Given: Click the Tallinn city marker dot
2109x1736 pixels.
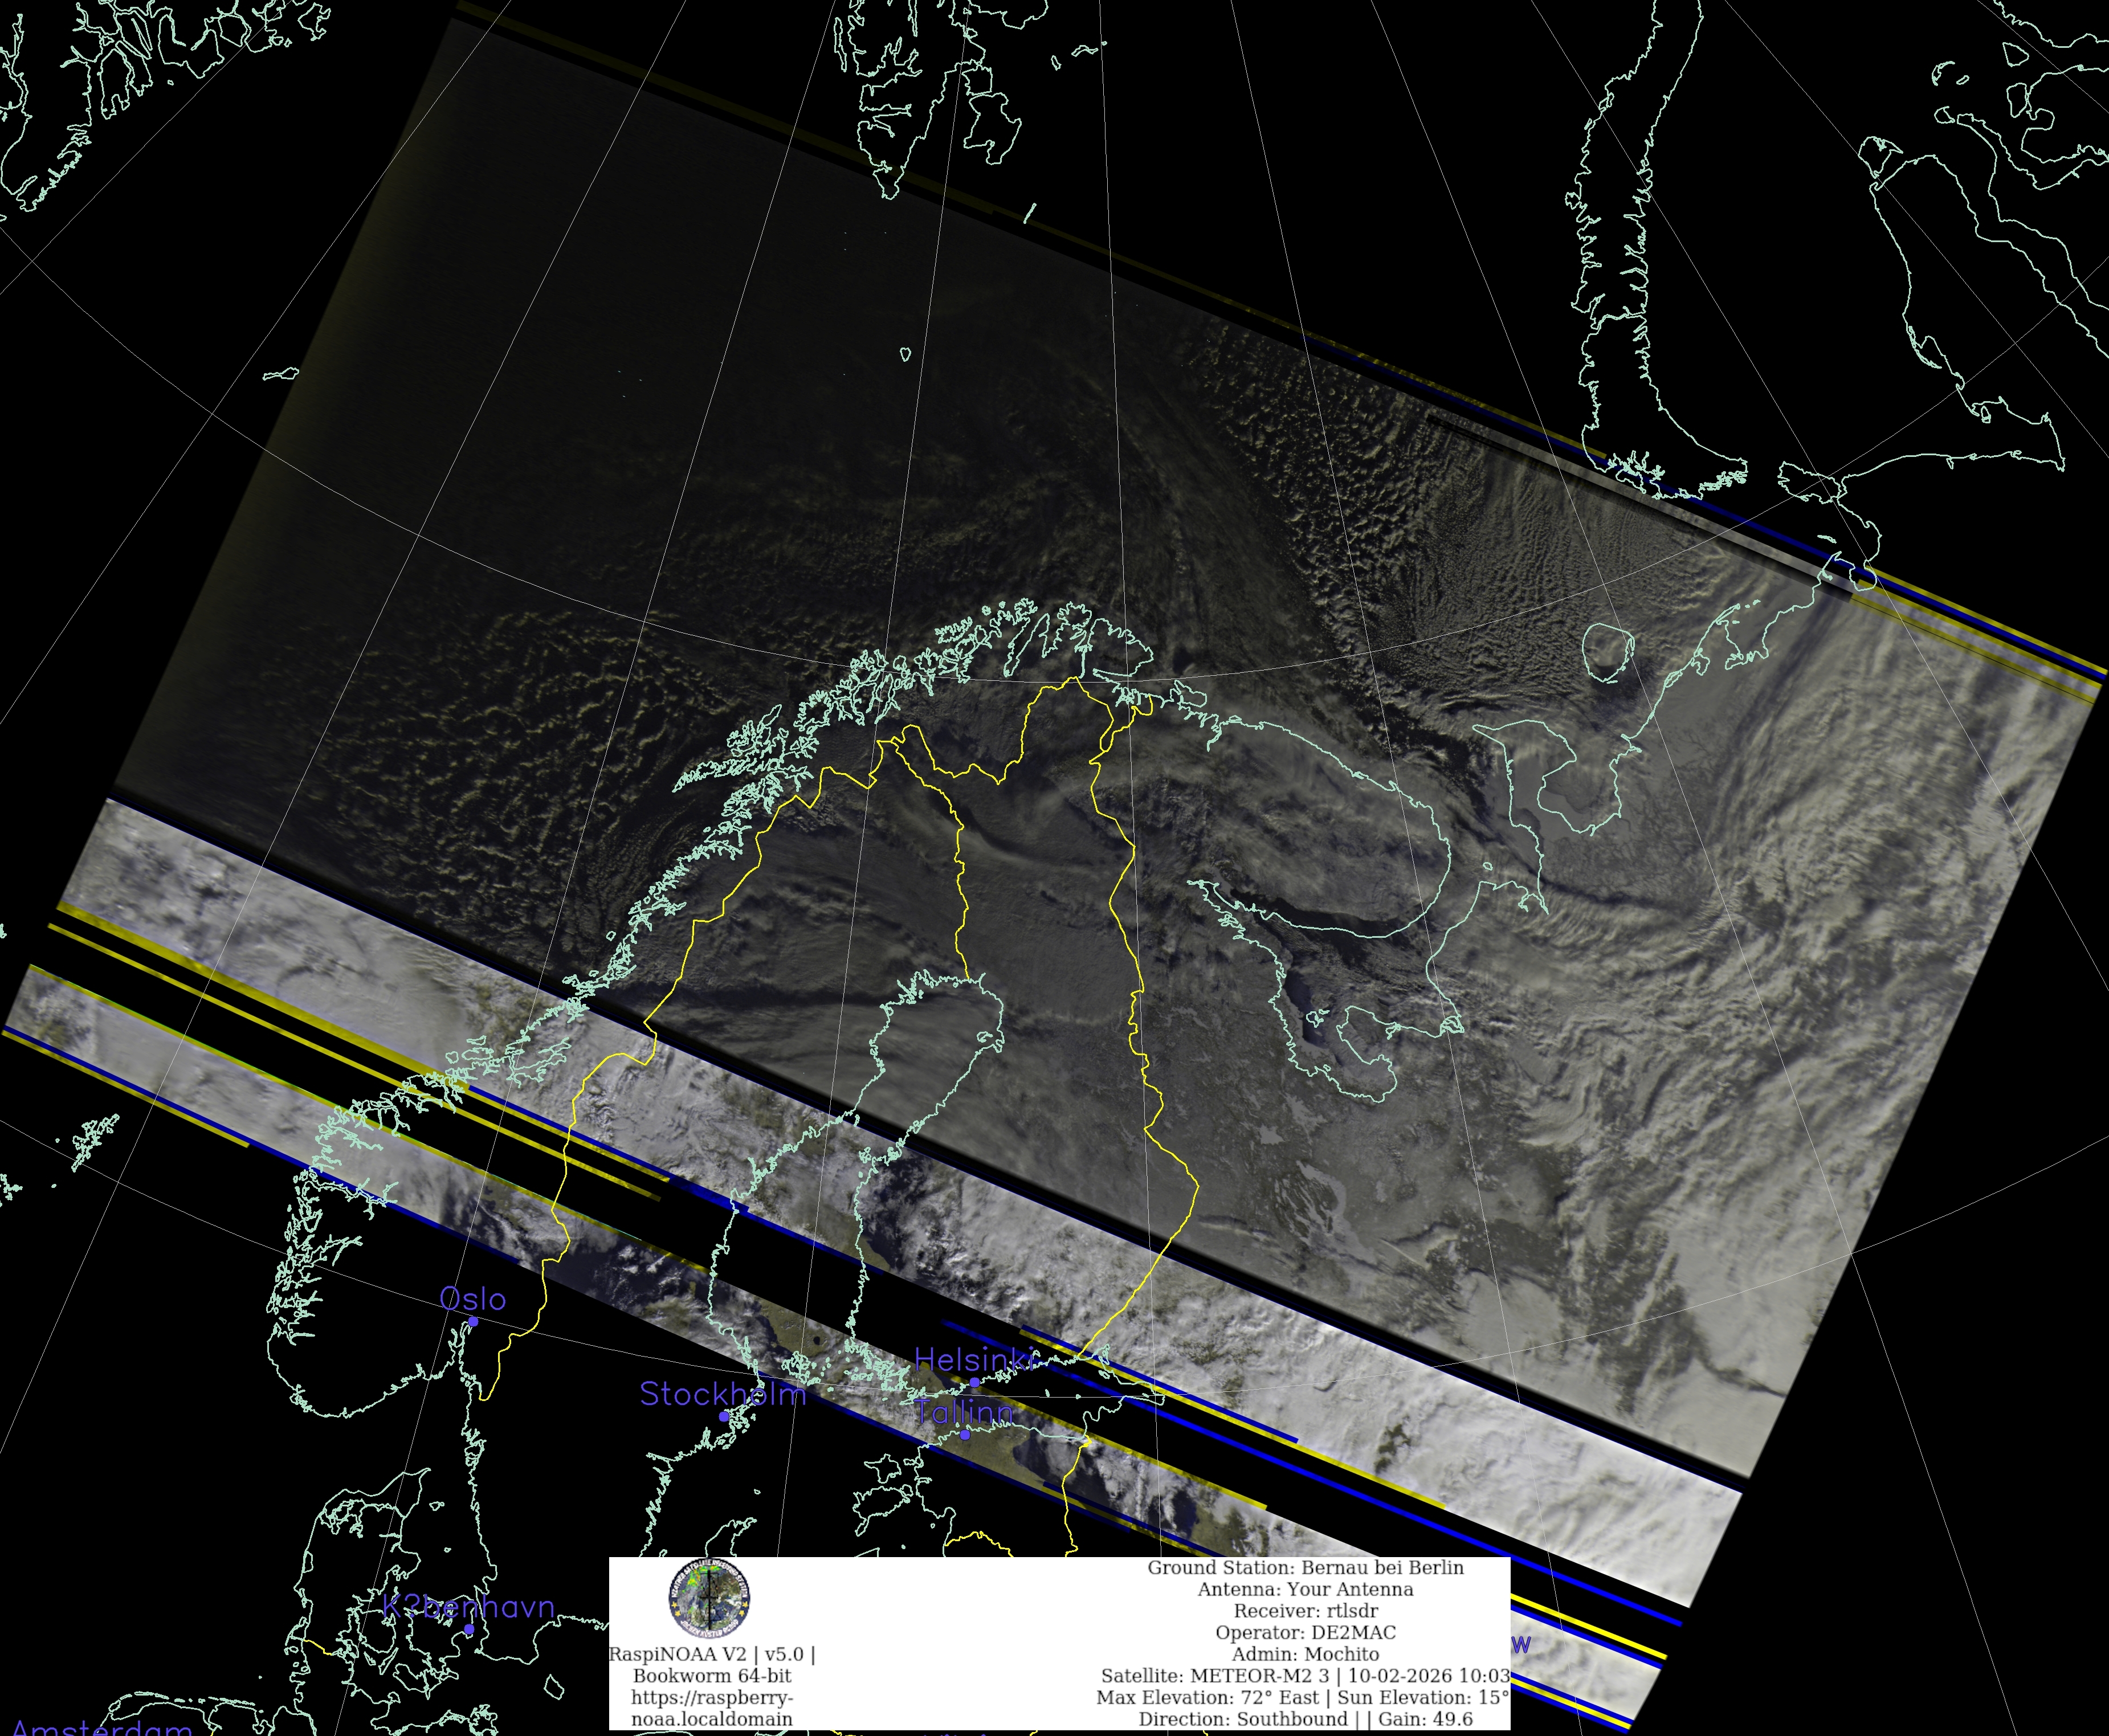Looking at the screenshot, I should (x=965, y=1434).
